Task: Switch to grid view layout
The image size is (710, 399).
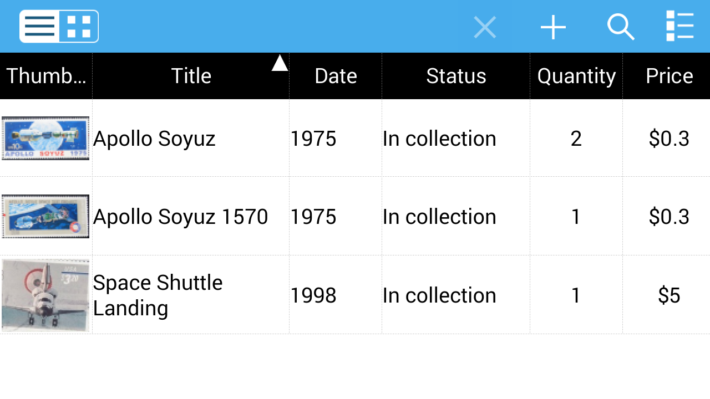Action: [79, 27]
